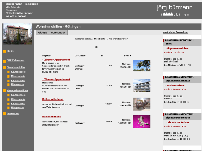Click the 'Wohnimmobilien - Göttingen' page heading
Image resolution: width=202 pixels, height=151 pixels.
pos(58,27)
